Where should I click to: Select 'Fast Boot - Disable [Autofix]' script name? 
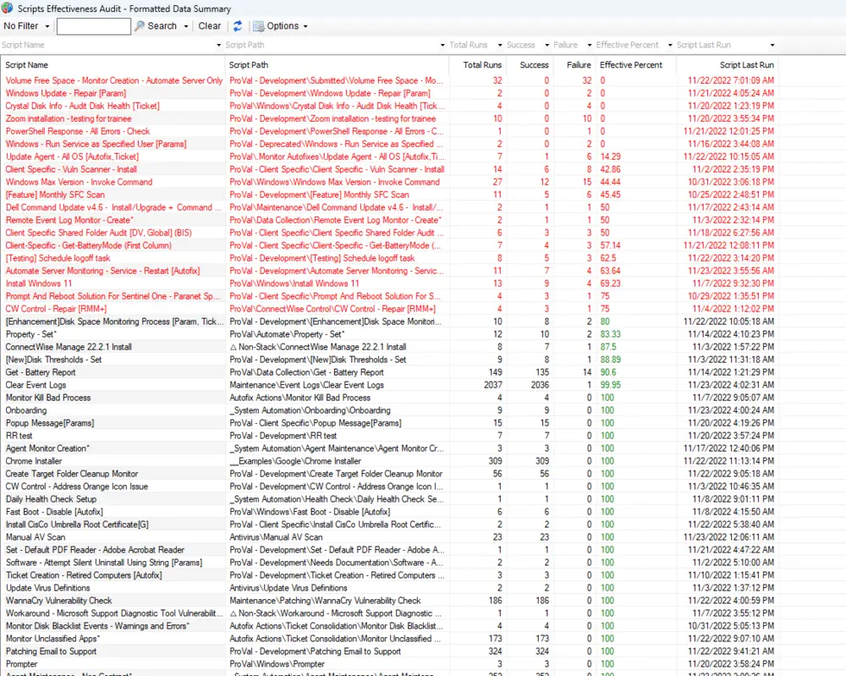(x=54, y=512)
